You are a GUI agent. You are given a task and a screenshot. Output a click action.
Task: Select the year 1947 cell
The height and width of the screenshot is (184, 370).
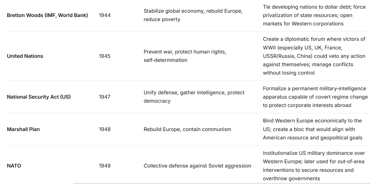105,97
